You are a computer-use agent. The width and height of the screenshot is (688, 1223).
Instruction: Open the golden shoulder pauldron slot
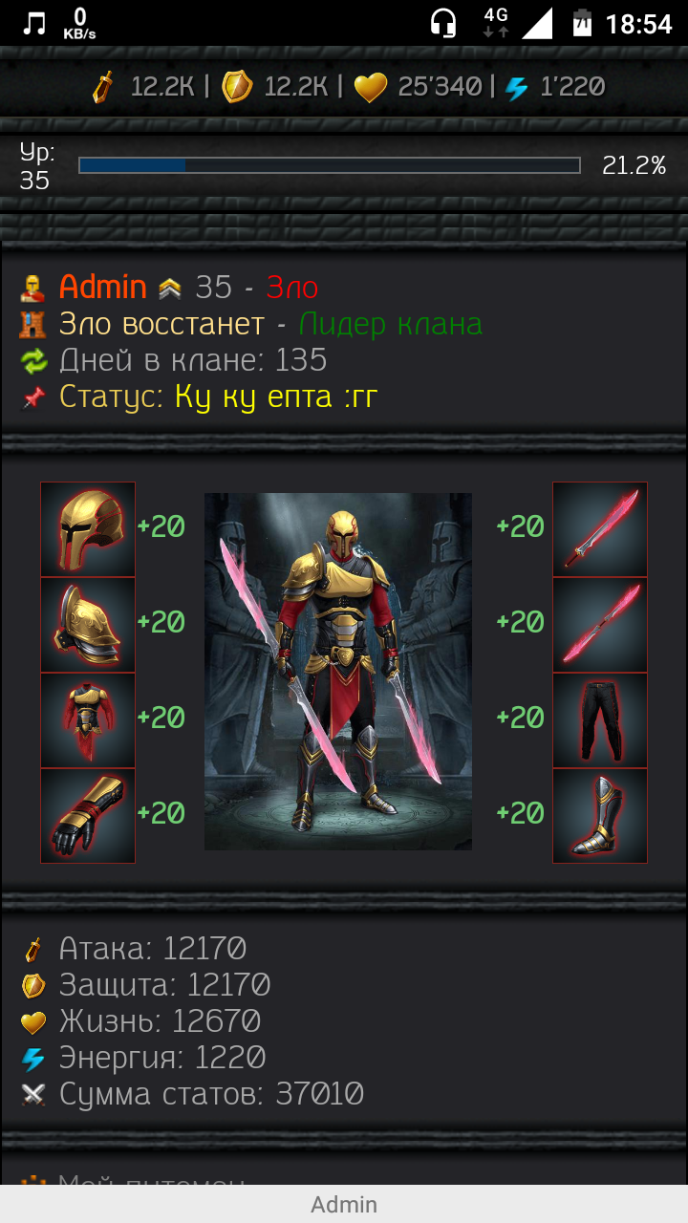pos(88,625)
